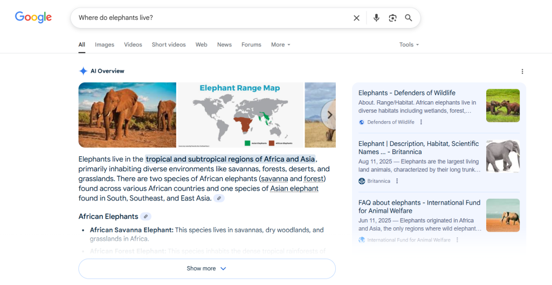This screenshot has height=285, width=552.
Task: Click in the search field 'Where do elephants live?'
Action: click(211, 18)
